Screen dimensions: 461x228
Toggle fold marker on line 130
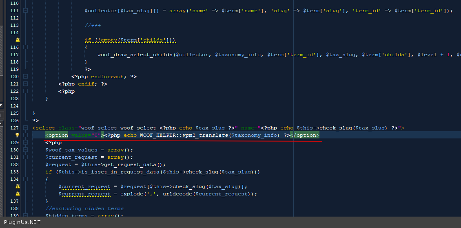pos(25,150)
